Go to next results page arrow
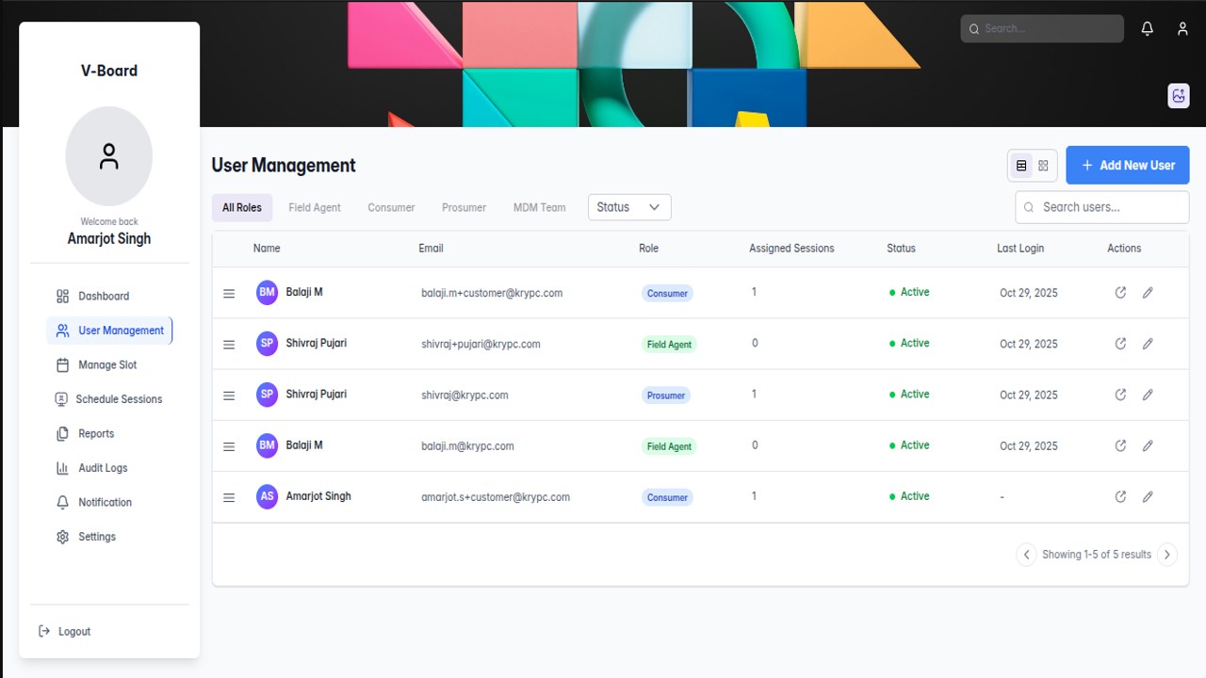This screenshot has height=678, width=1206. (1166, 555)
